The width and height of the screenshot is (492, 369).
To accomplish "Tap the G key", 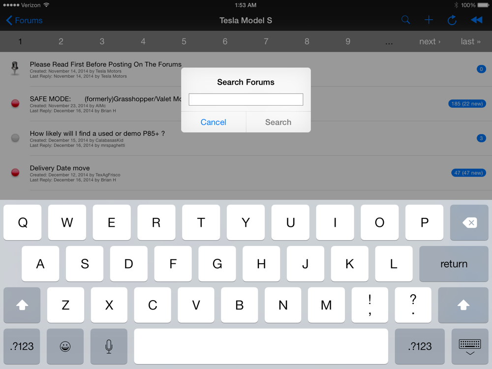I will (x=217, y=264).
